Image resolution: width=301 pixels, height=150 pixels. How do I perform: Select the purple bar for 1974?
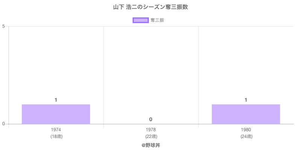[x=56, y=114]
